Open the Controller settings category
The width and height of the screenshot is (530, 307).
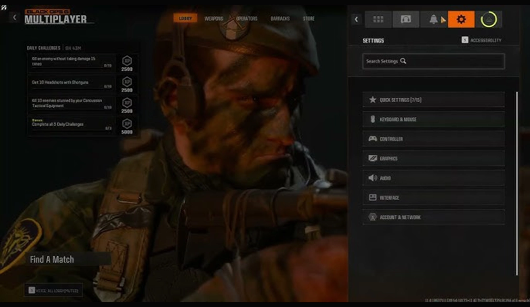point(433,139)
